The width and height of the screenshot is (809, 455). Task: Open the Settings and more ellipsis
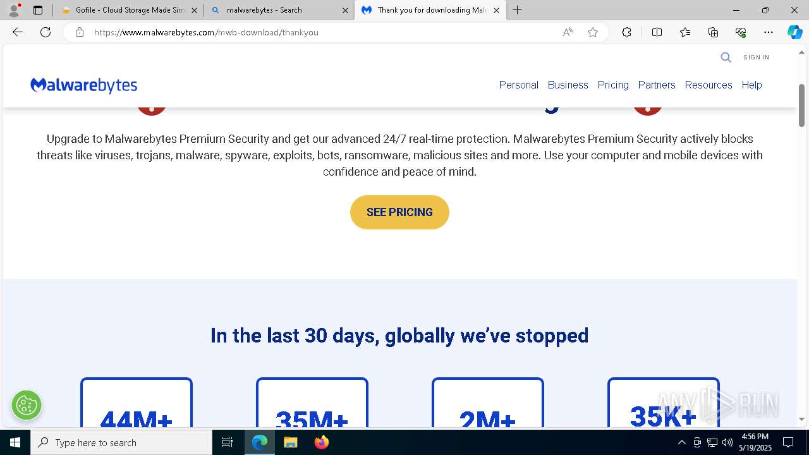point(769,32)
